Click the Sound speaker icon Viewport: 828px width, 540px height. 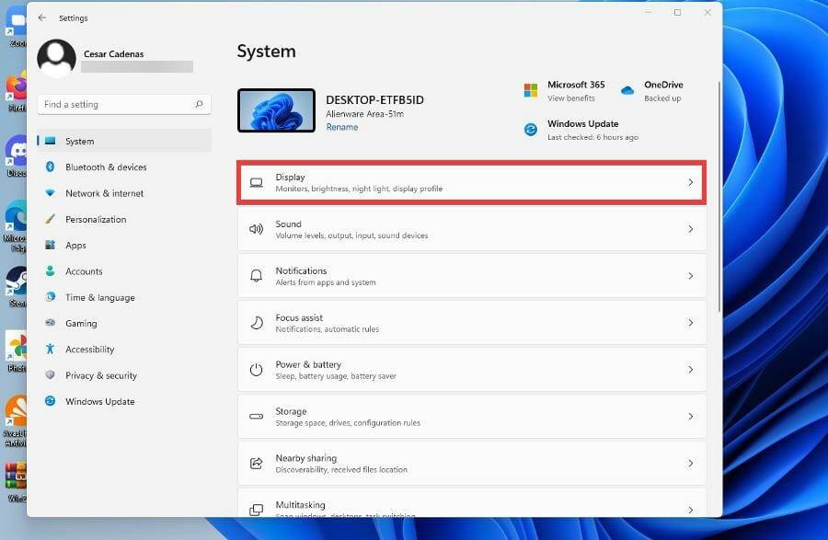pos(257,228)
